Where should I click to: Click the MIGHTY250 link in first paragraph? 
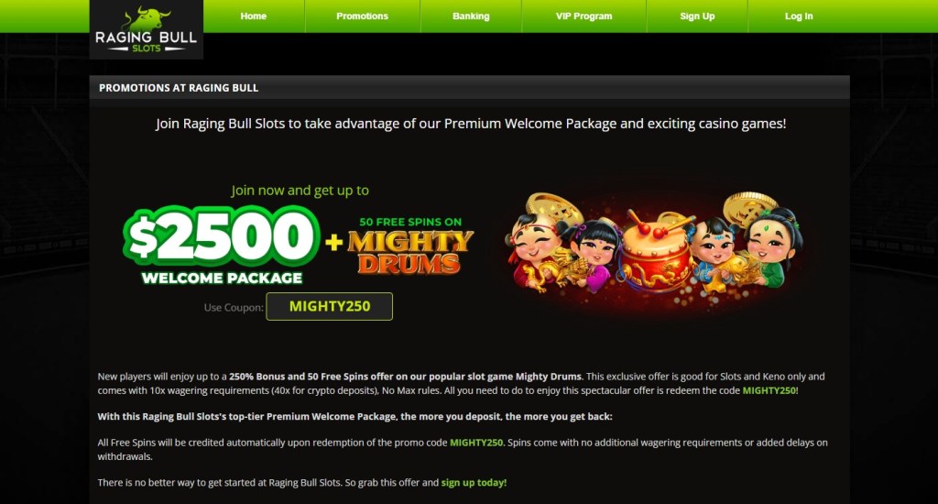click(x=769, y=390)
